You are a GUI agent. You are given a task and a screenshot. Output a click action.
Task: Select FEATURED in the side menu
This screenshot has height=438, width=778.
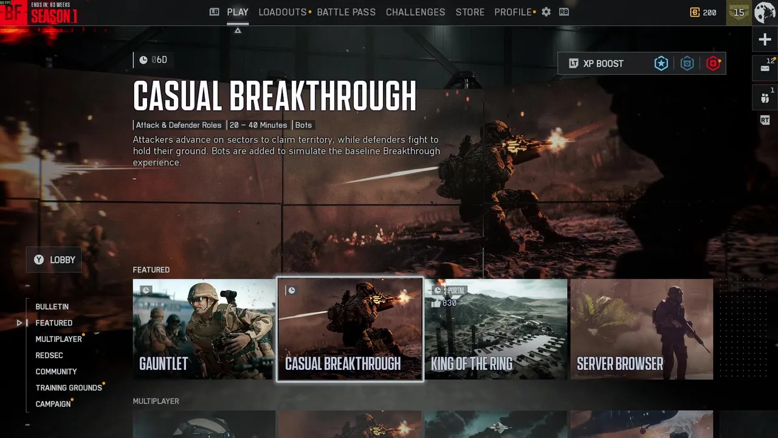pos(54,323)
